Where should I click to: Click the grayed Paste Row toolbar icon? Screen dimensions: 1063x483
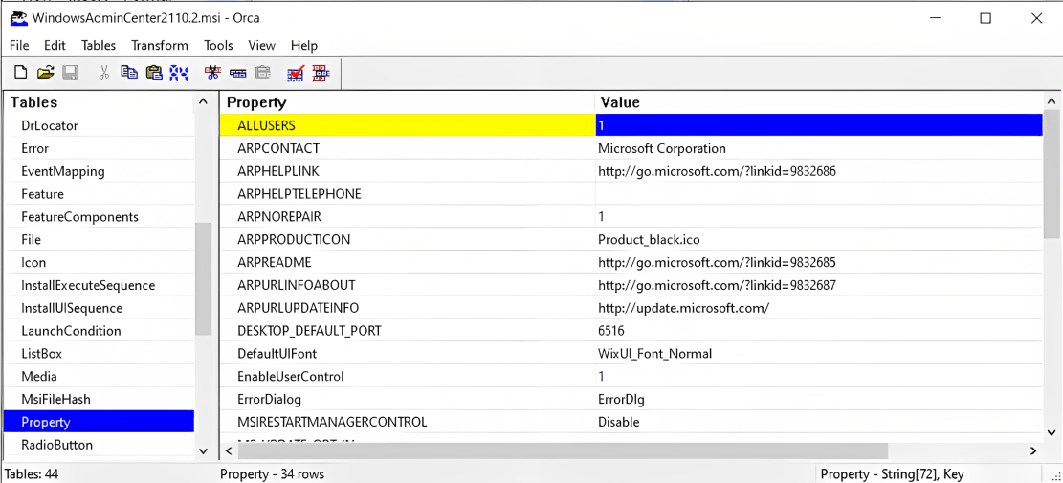(262, 73)
